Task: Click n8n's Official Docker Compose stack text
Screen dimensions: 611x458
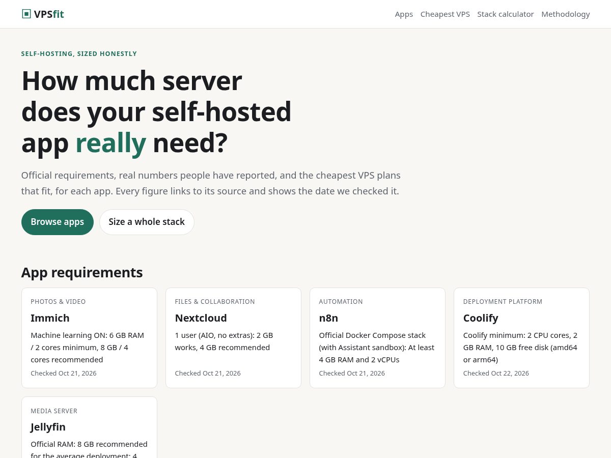Action: point(377,348)
